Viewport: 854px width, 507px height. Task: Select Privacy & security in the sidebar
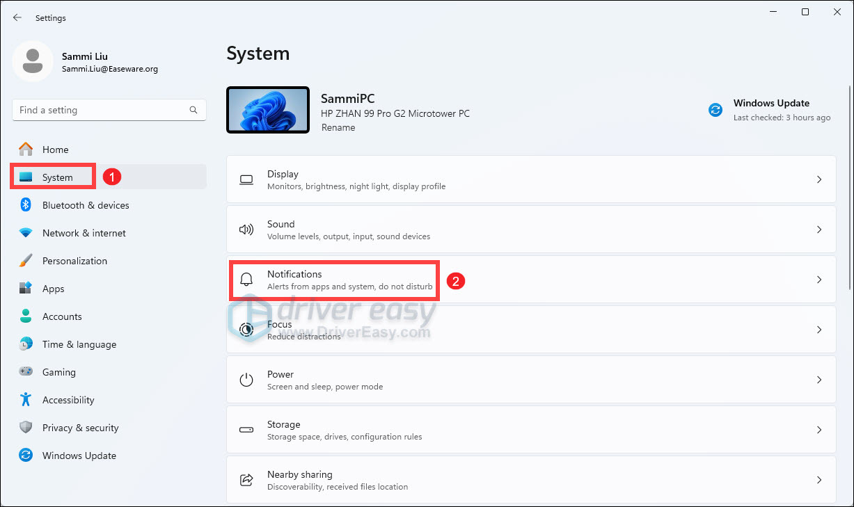80,428
